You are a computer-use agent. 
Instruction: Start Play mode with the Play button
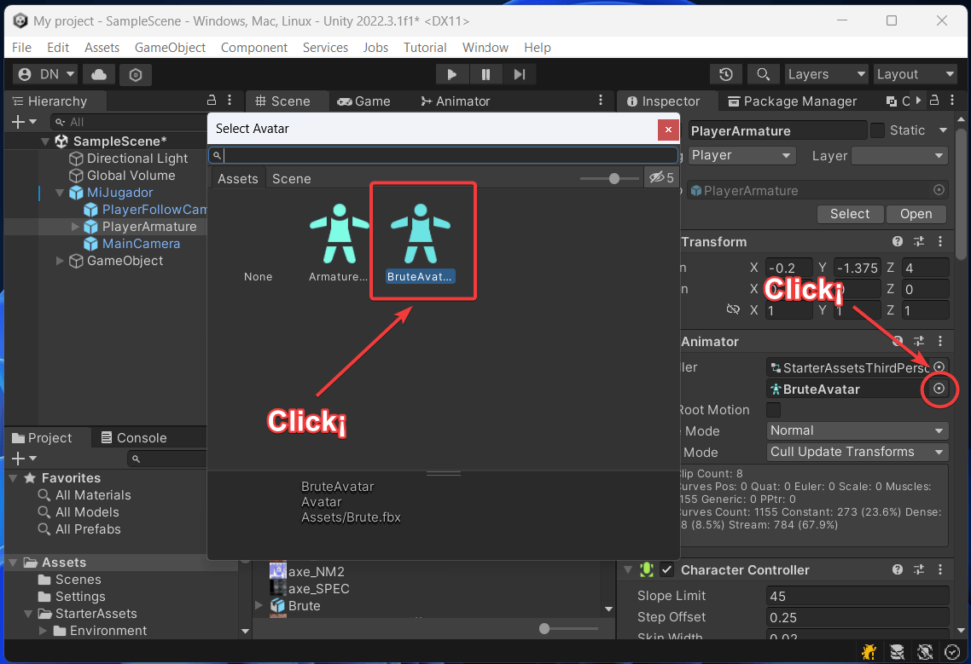point(451,74)
